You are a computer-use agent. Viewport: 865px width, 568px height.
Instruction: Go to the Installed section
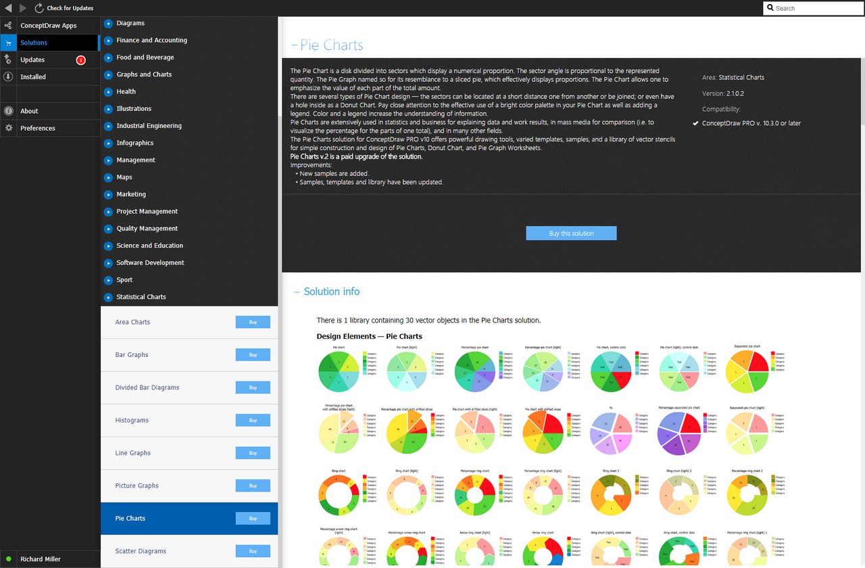click(33, 77)
